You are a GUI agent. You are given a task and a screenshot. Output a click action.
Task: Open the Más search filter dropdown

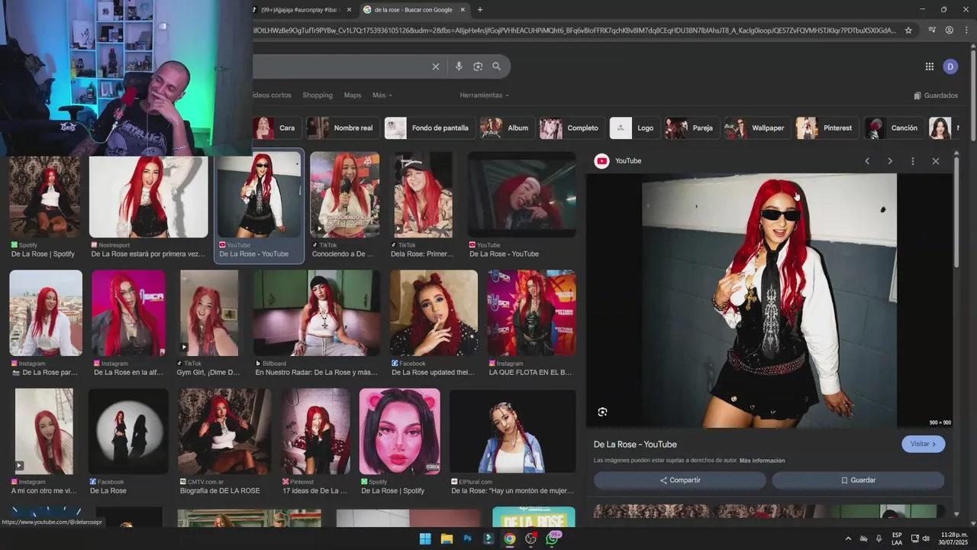click(382, 95)
